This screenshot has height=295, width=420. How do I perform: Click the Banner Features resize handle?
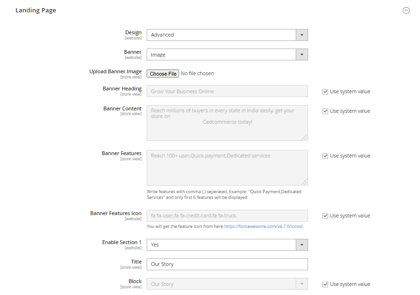pos(304,182)
